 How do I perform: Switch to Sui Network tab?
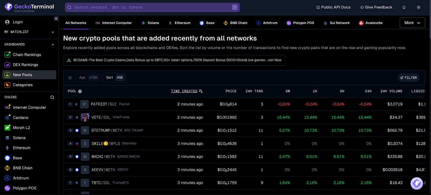337,23
